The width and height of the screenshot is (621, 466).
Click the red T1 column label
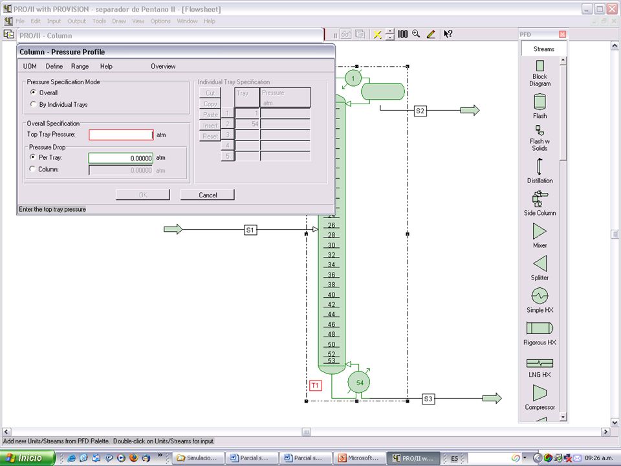coord(315,385)
